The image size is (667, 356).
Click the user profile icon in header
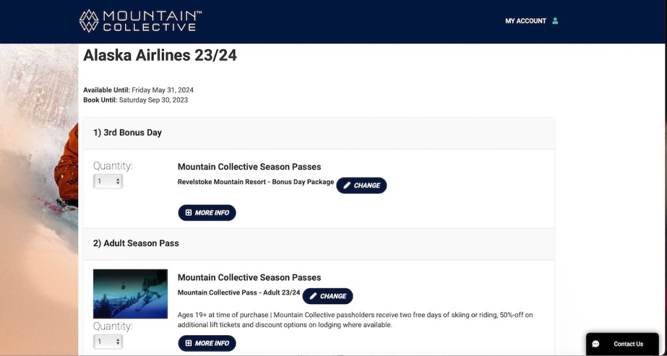[x=556, y=21]
